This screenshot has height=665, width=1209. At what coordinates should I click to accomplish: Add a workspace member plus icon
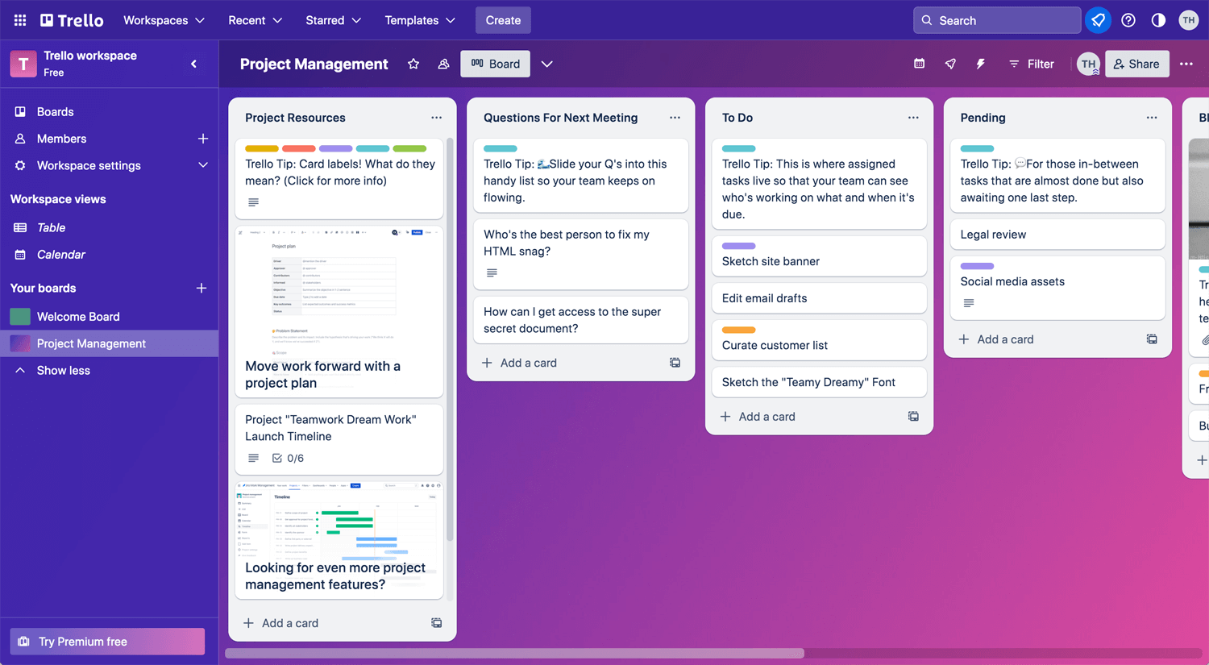(203, 139)
